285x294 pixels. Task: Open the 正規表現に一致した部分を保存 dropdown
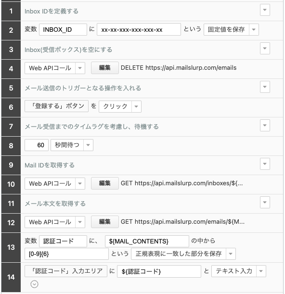tap(231, 254)
